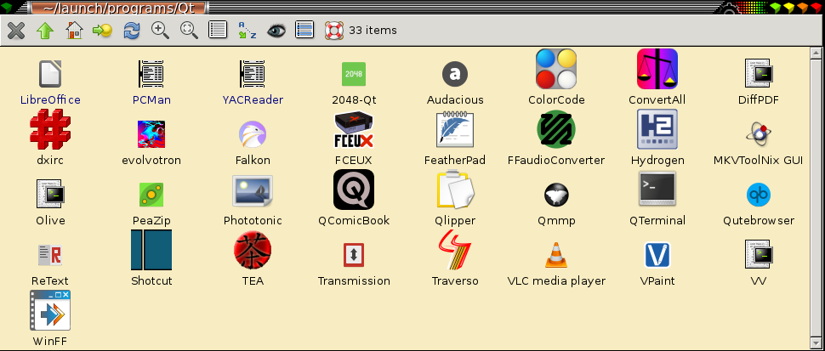Open the Olive video editor

(x=50, y=194)
